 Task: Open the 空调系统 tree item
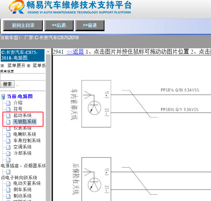click(x=22, y=147)
